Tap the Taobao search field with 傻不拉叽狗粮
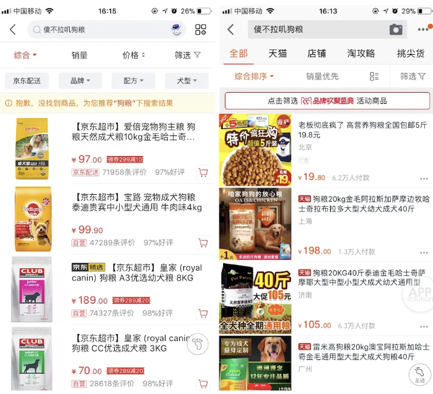Viewport: 433px width, 394px height. click(x=327, y=29)
